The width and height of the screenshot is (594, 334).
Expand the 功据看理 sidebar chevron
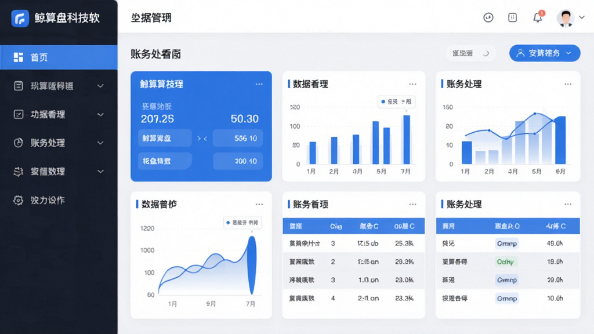(x=100, y=114)
